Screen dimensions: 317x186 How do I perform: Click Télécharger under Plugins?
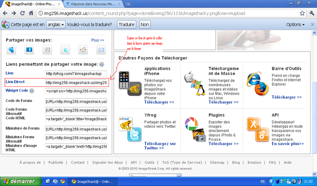(x=223, y=144)
